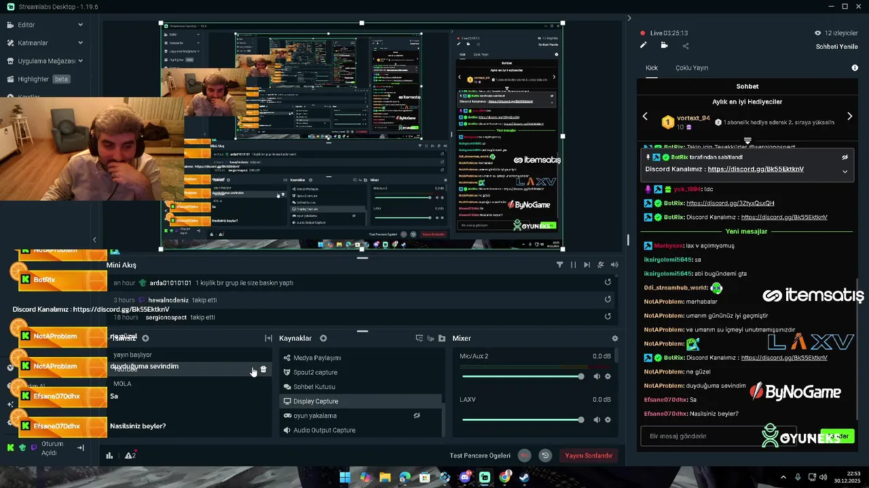
Task: Open Mixer settings gear
Action: (x=615, y=338)
